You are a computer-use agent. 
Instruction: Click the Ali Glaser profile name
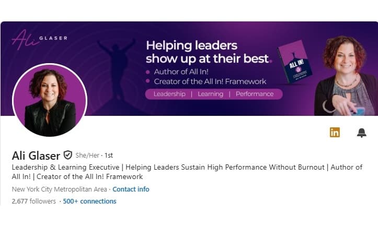tap(36, 155)
